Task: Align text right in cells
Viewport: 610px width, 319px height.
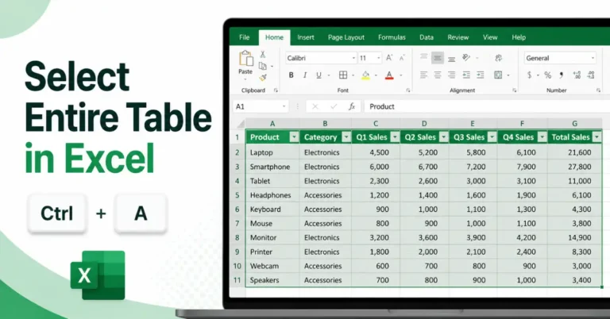Action: pyautogui.click(x=451, y=75)
